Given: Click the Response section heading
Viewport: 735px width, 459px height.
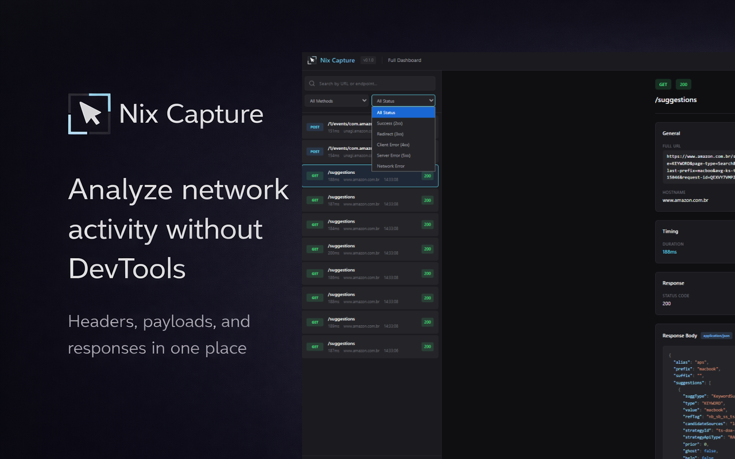Looking at the screenshot, I should (673, 283).
